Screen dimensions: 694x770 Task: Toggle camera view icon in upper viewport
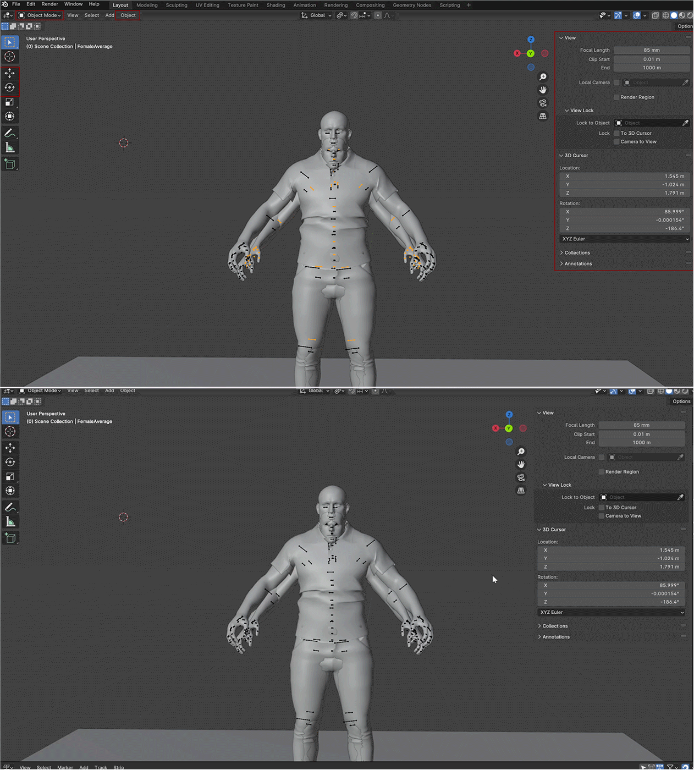coord(543,103)
